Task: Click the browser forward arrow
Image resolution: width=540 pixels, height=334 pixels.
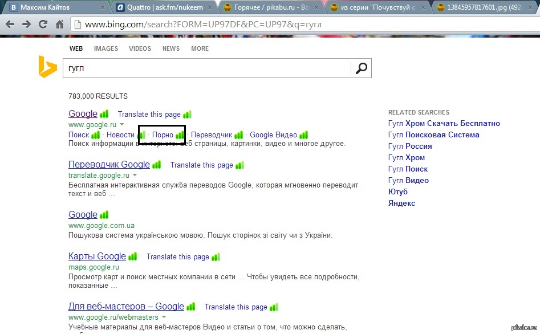Action: [26, 25]
